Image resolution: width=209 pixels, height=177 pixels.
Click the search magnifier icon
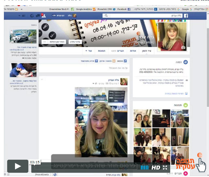(x=105, y=16)
